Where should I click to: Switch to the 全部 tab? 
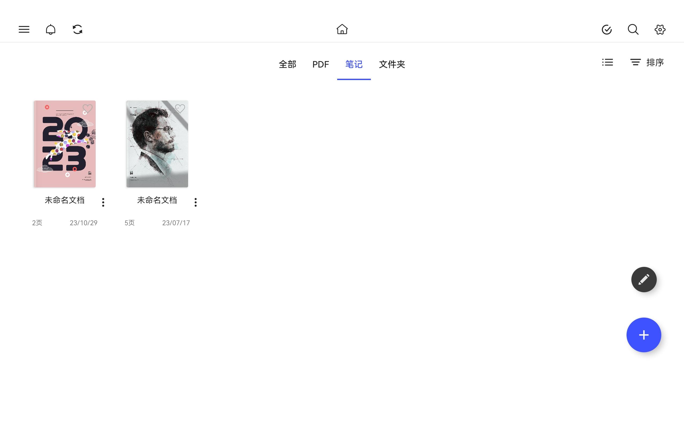(x=287, y=64)
